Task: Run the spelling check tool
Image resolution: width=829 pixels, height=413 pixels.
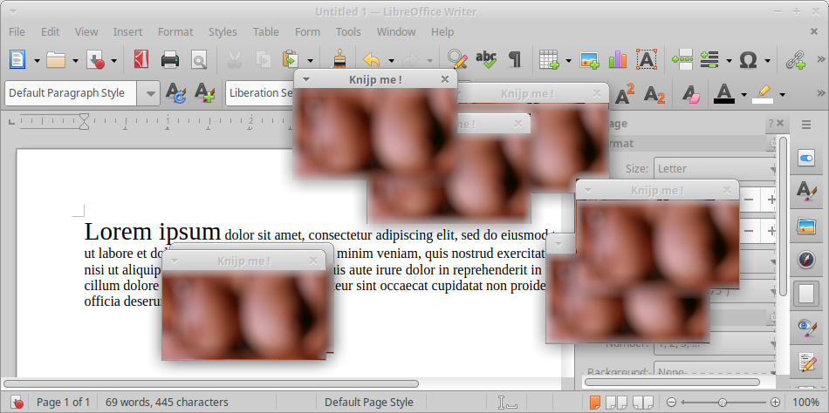Action: pyautogui.click(x=486, y=59)
